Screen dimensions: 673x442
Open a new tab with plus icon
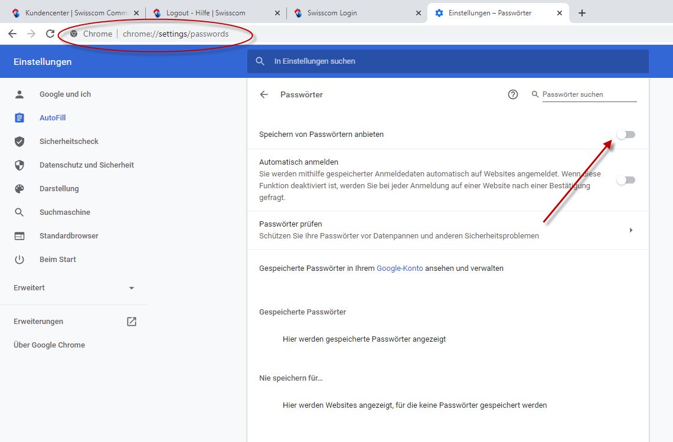tap(582, 13)
